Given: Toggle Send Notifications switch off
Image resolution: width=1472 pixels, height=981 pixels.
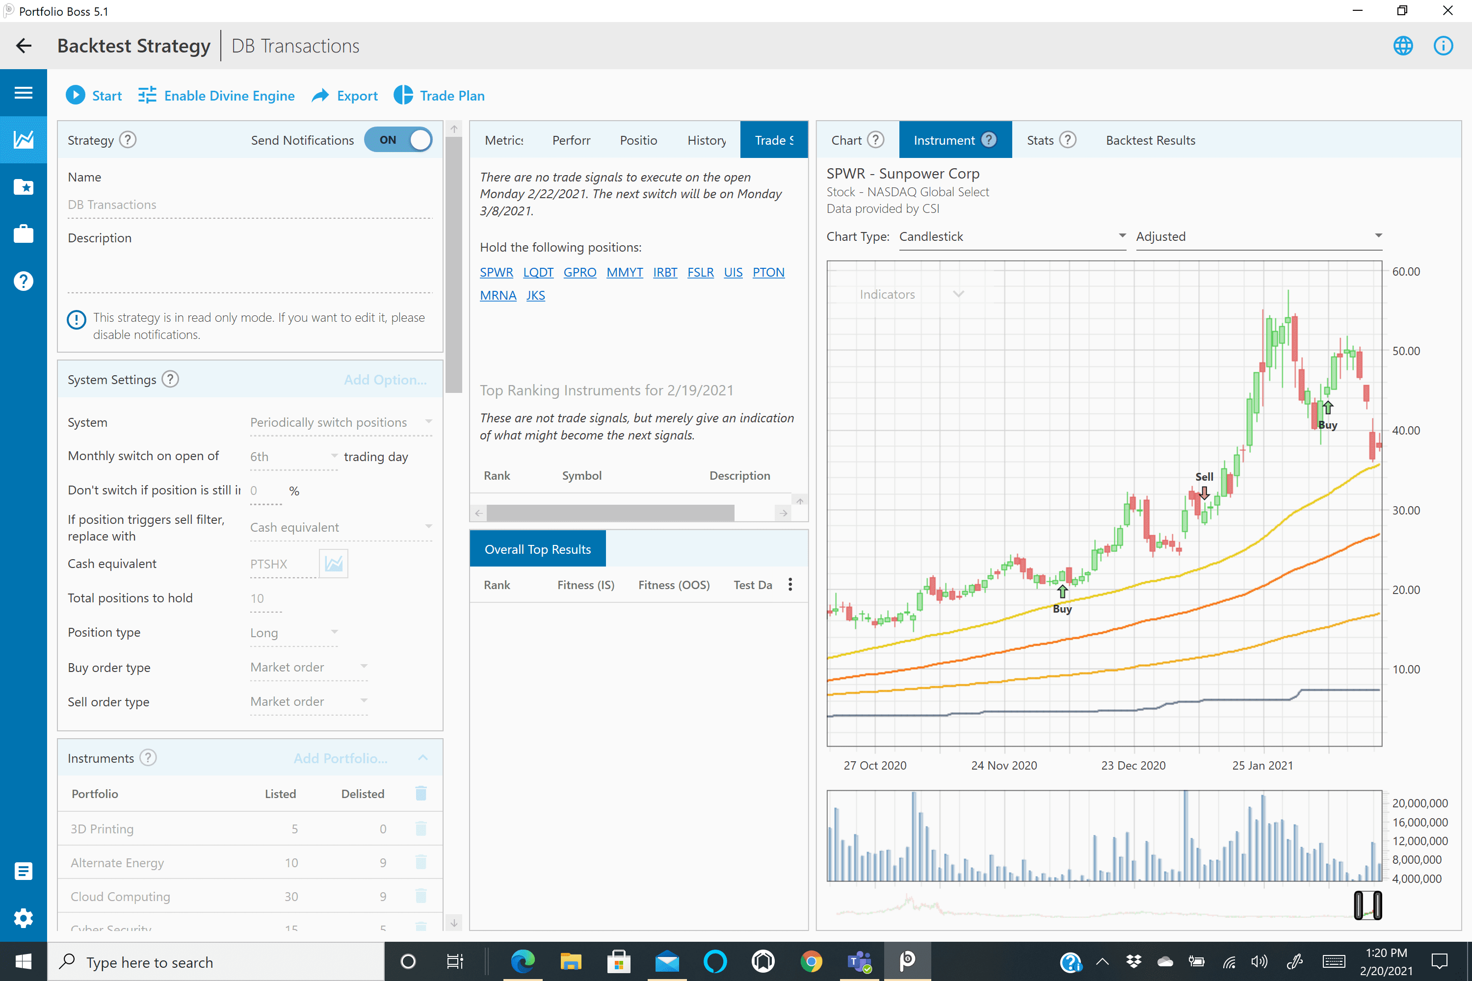Looking at the screenshot, I should click(398, 139).
